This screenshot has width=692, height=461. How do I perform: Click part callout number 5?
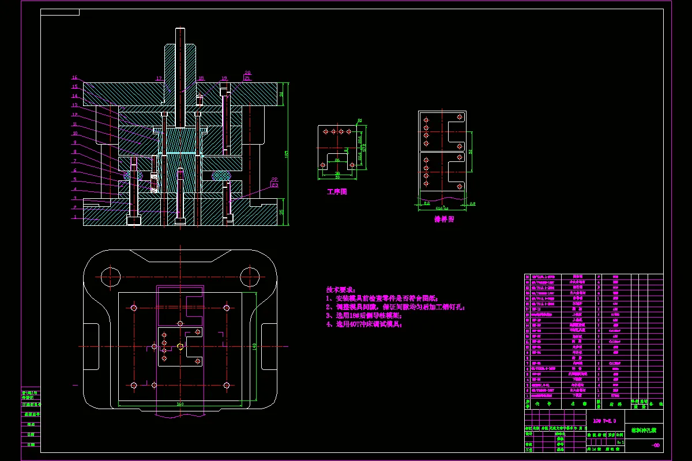tap(74, 180)
